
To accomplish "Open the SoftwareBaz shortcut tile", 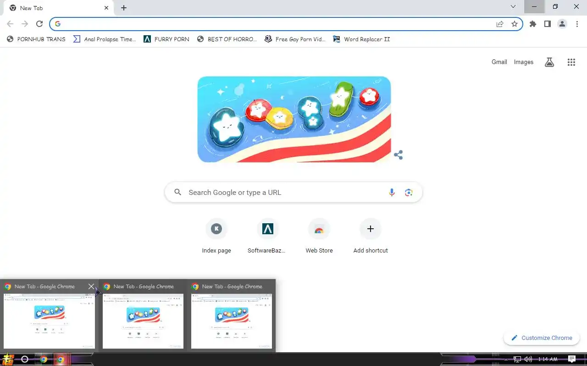I will tap(268, 236).
